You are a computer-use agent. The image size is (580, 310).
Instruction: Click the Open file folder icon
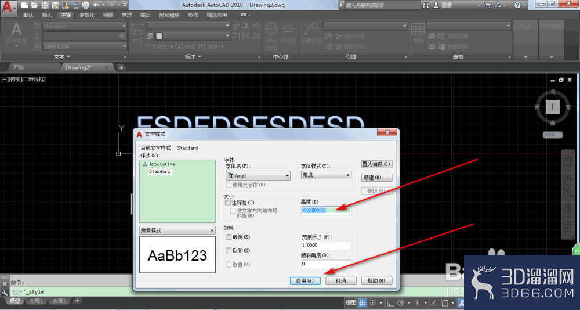pos(34,5)
